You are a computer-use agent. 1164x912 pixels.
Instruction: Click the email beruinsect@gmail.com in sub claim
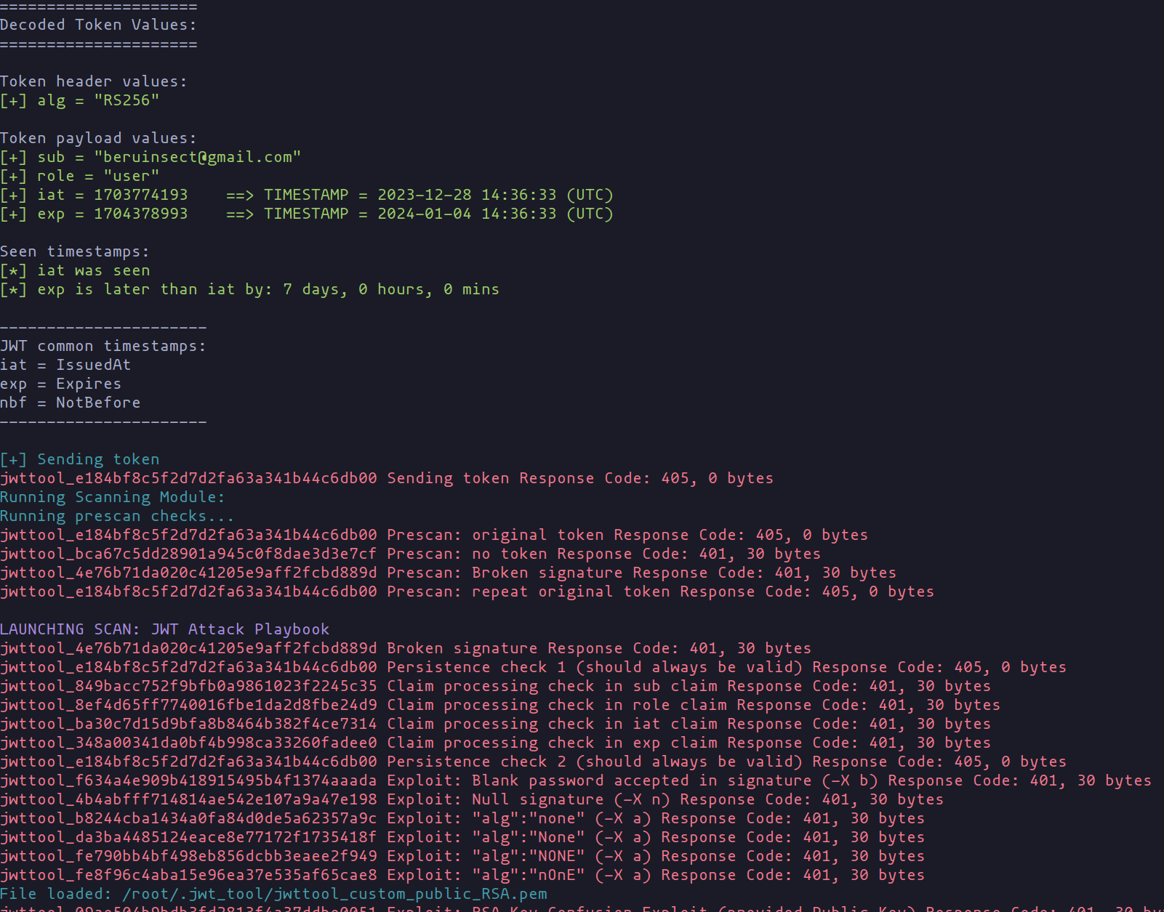tap(197, 157)
